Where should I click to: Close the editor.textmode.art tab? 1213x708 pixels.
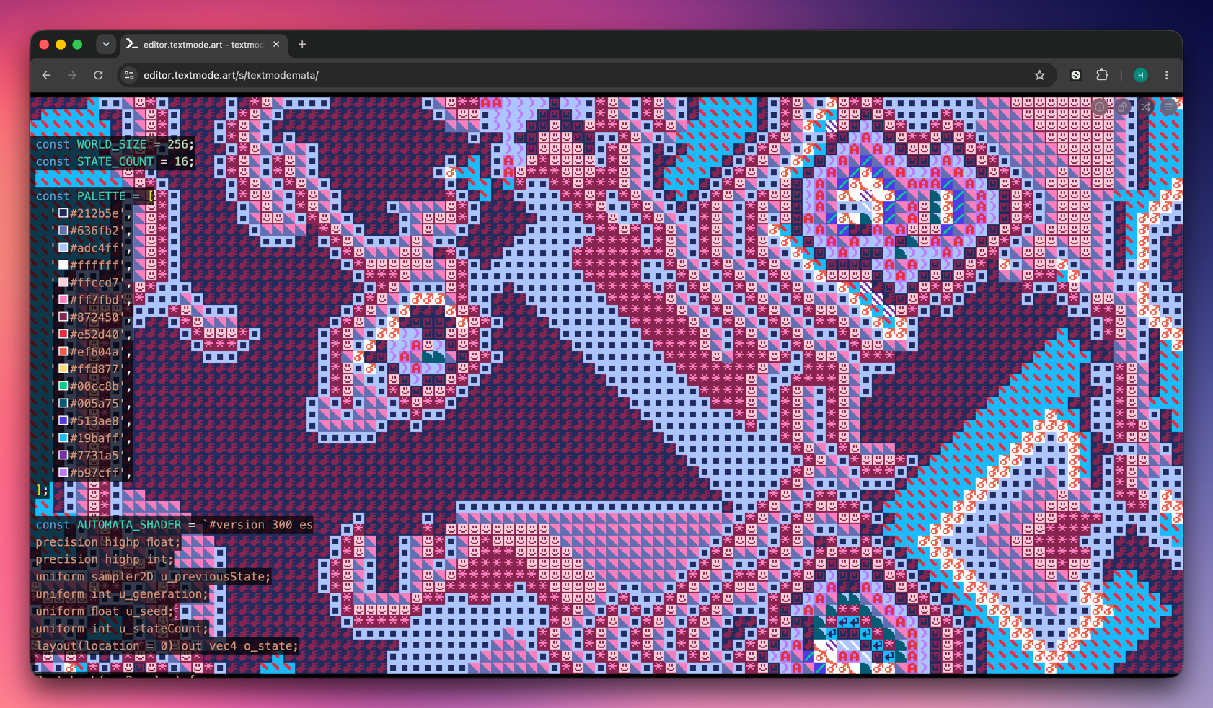(x=276, y=45)
